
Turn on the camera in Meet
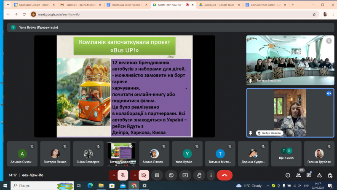point(144,175)
